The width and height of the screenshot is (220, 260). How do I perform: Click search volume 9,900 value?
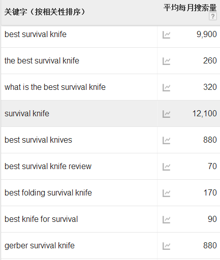click(x=207, y=35)
